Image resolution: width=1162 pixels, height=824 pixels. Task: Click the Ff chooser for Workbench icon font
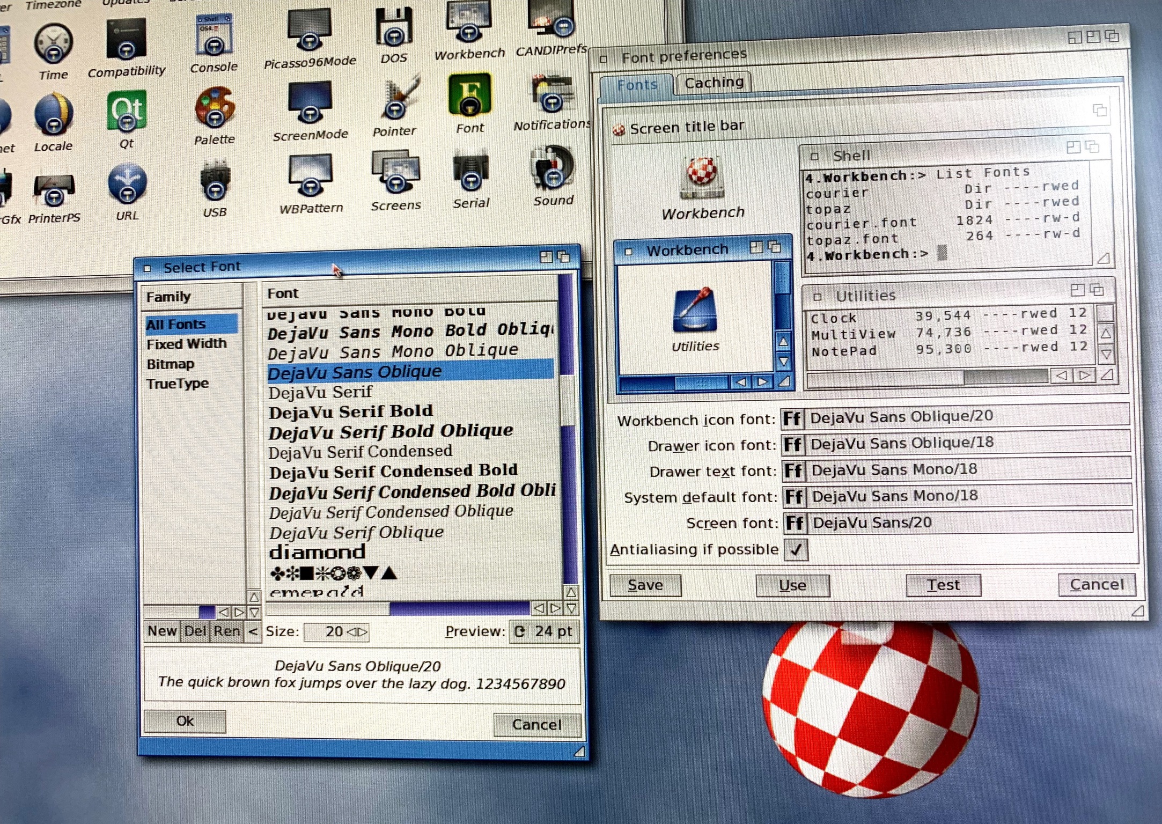792,418
